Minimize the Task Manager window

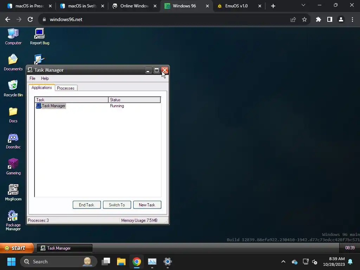pyautogui.click(x=148, y=70)
